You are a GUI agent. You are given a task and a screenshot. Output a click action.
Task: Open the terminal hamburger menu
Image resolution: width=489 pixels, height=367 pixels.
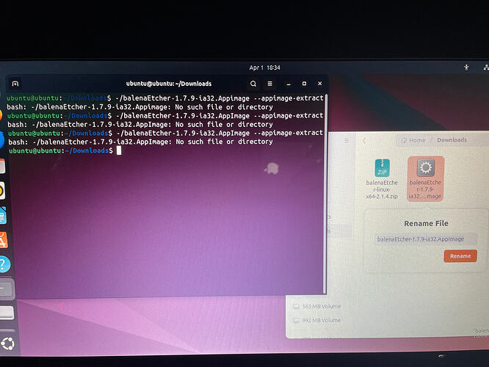pos(269,84)
